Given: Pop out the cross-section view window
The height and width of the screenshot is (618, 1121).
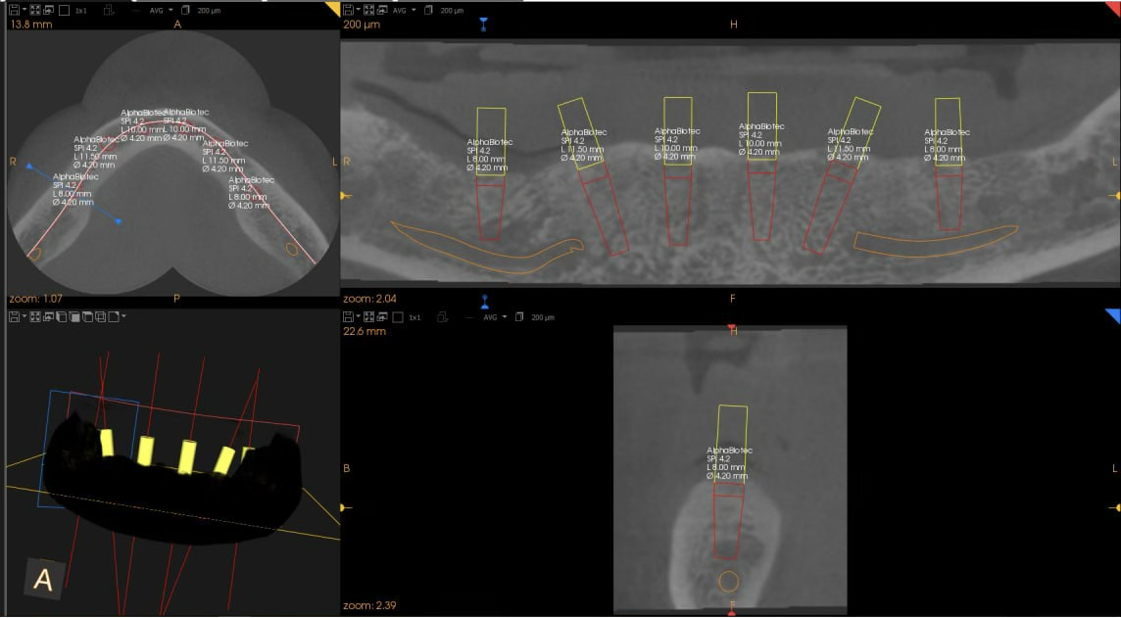Looking at the screenshot, I should pyautogui.click(x=382, y=316).
